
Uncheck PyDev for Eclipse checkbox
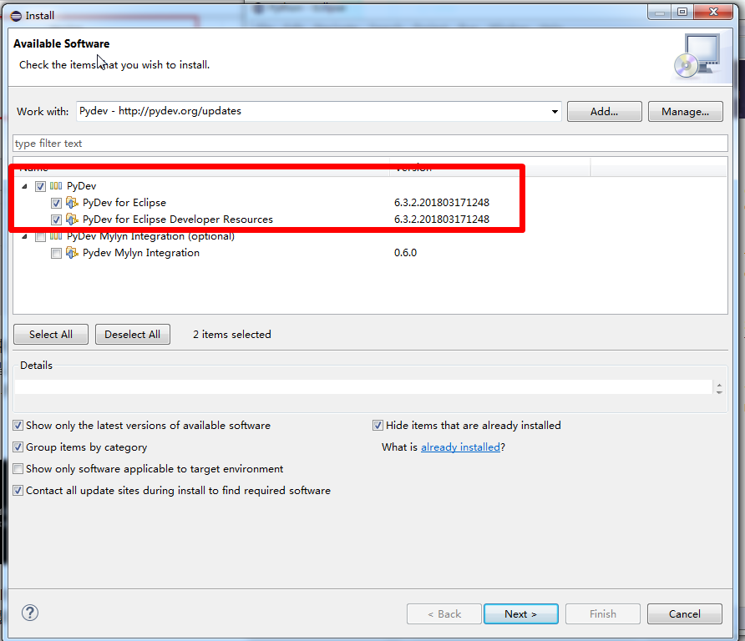57,203
